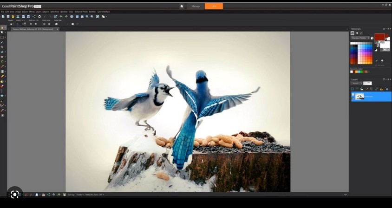Click the Home icon button

tap(182, 6)
